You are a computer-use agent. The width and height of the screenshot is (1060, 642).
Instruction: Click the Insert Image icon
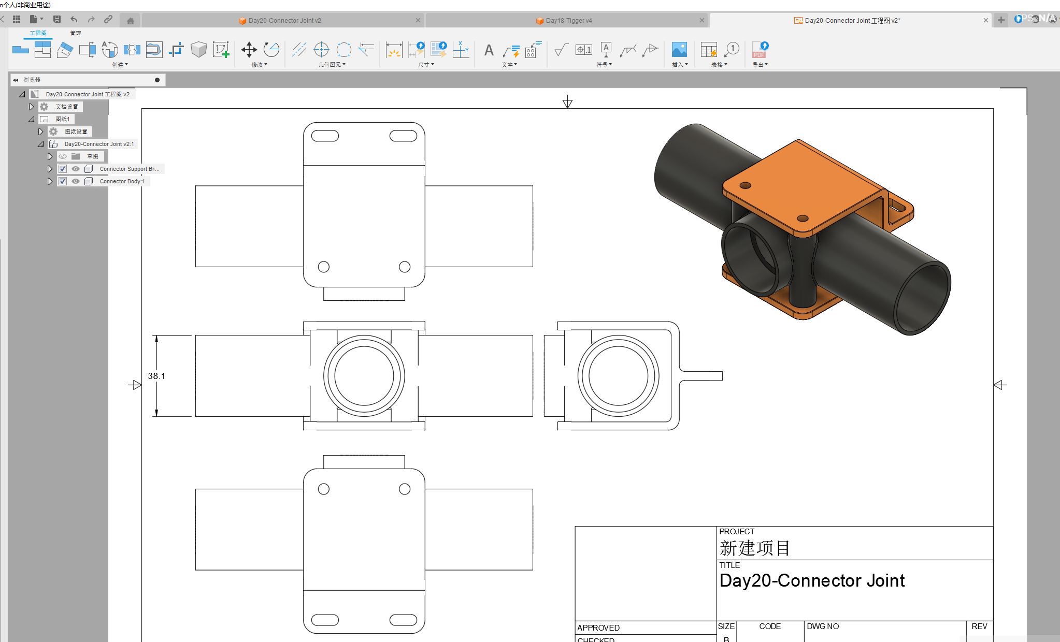click(x=679, y=50)
